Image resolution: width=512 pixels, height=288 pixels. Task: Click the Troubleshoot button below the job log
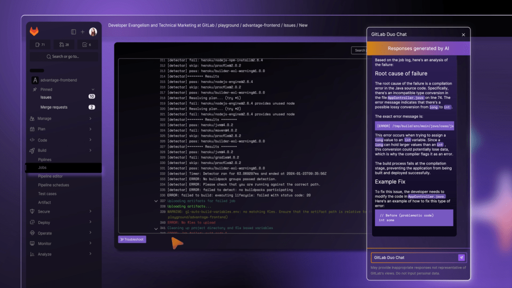(x=131, y=239)
